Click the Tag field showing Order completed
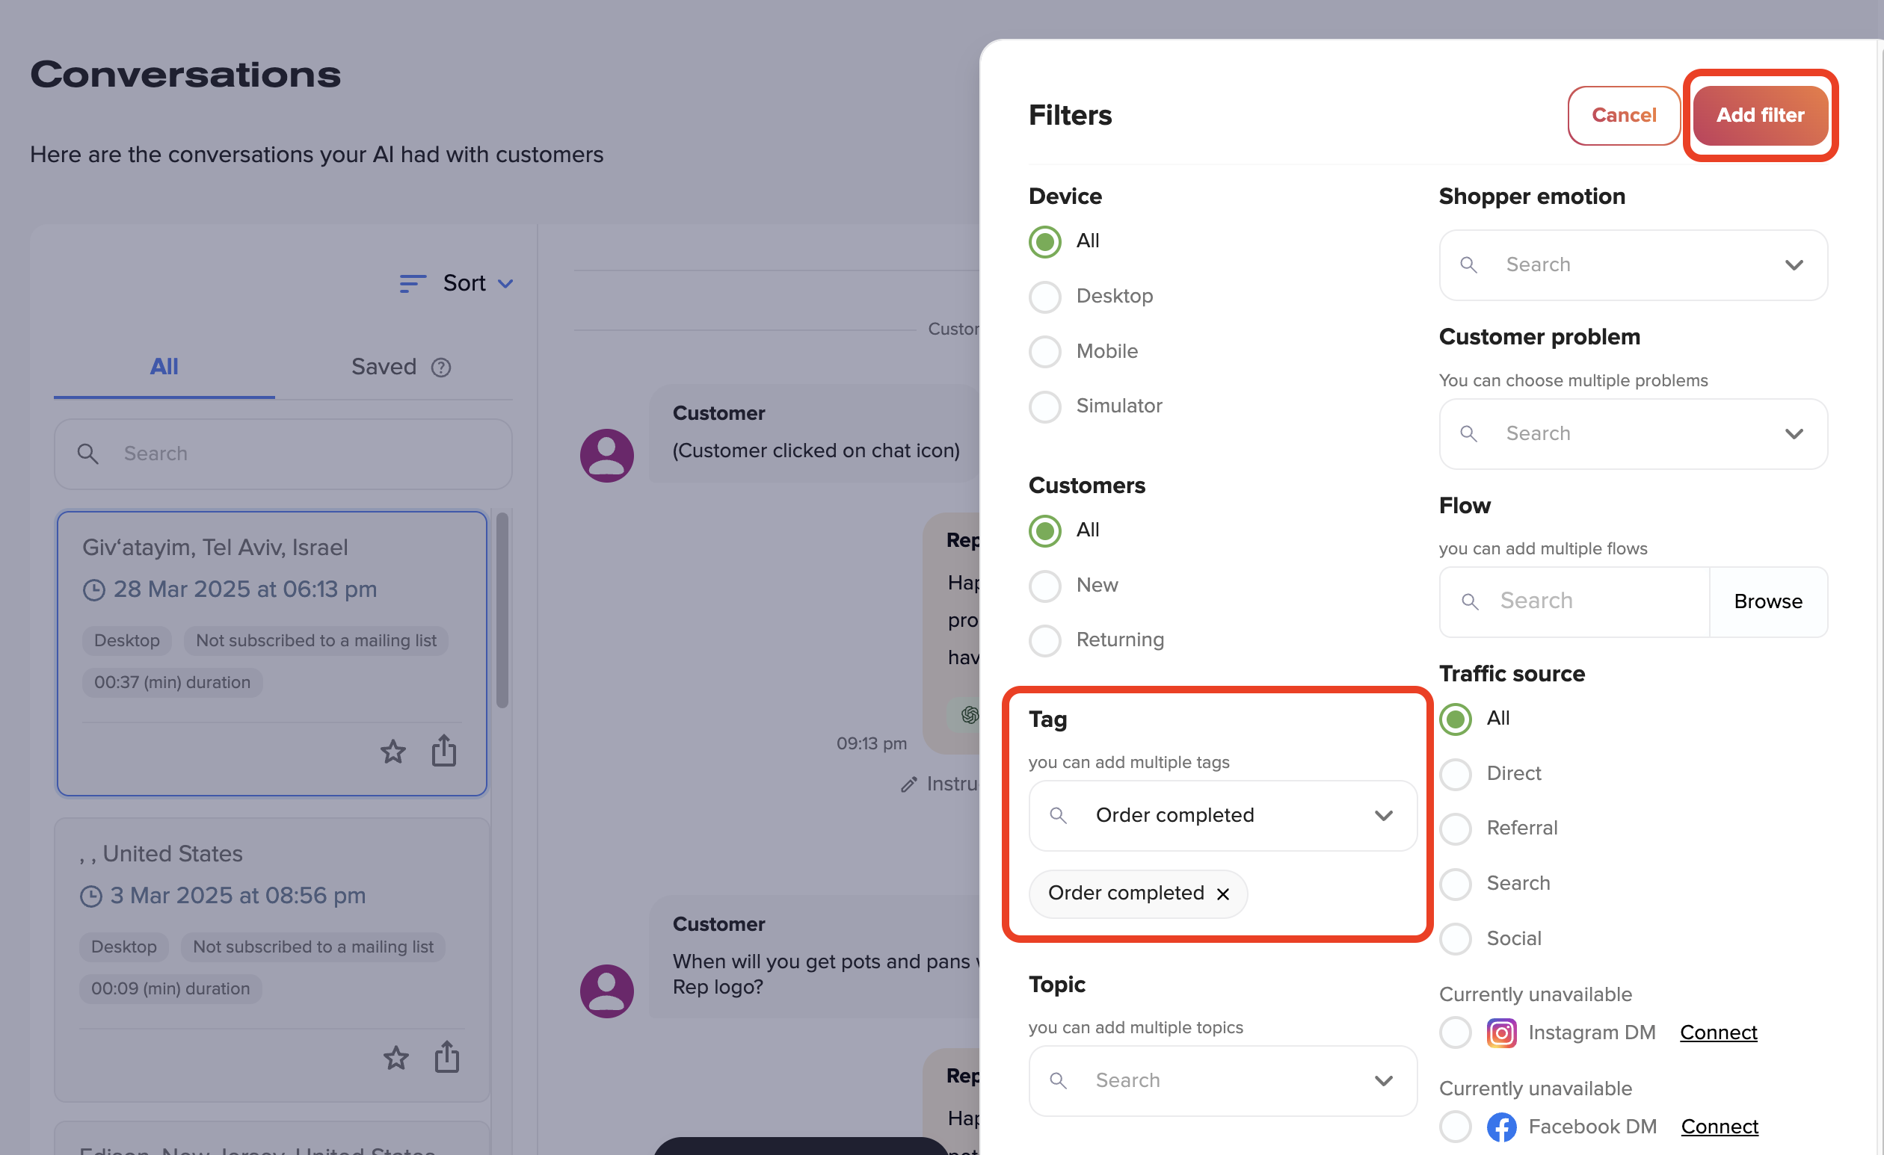Viewport: 1884px width, 1155px height. [x=1222, y=816]
